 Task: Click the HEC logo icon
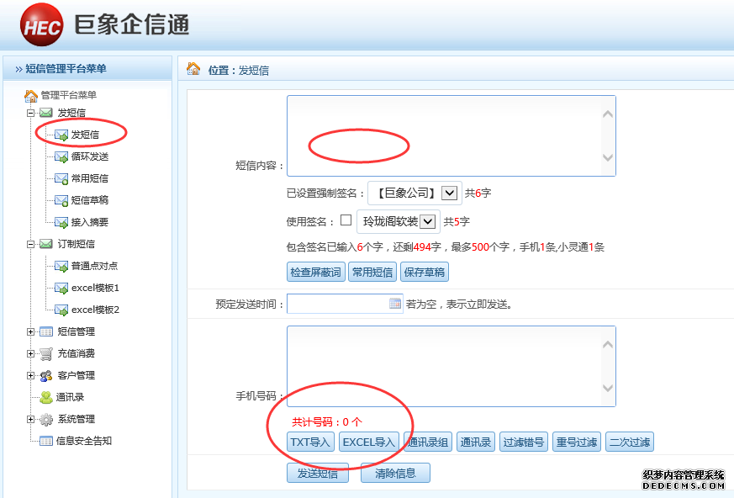click(41, 25)
